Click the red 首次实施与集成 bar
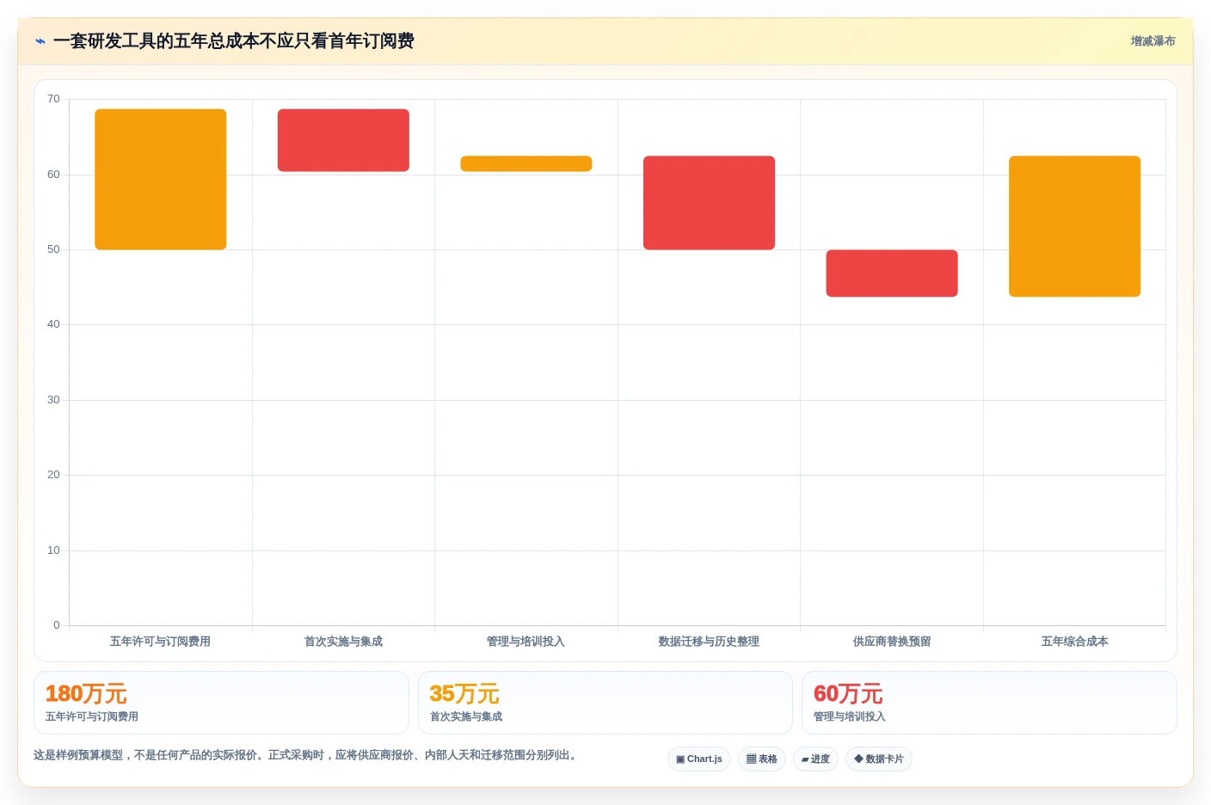 coord(343,140)
